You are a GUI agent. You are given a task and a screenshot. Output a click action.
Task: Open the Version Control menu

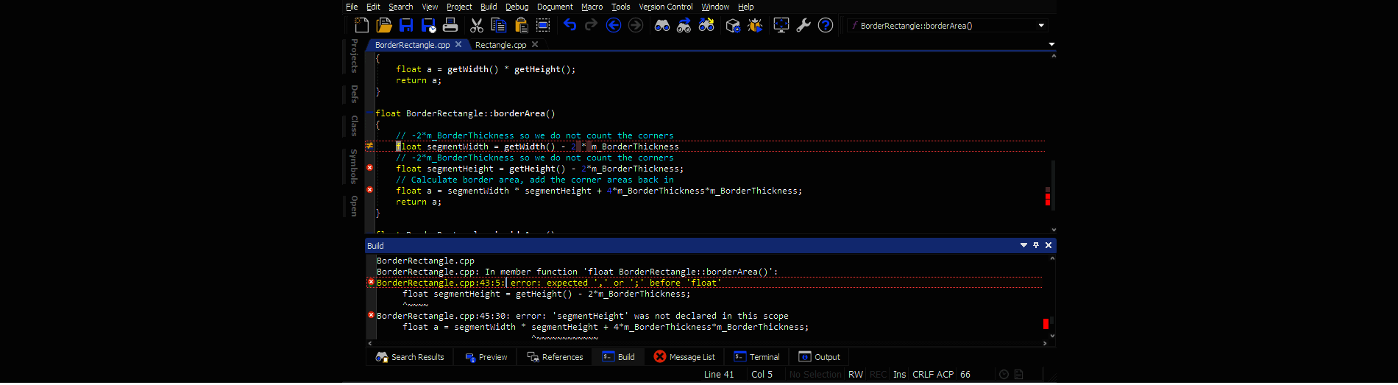(665, 7)
